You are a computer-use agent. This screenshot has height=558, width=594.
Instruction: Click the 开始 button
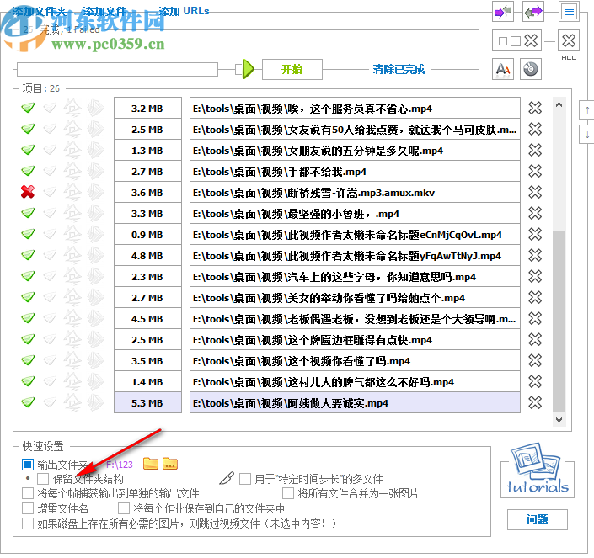click(292, 69)
